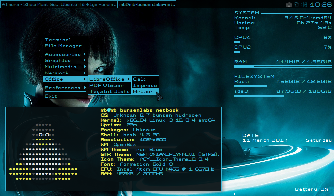Open File Manager from the root menu

(x=66, y=46)
